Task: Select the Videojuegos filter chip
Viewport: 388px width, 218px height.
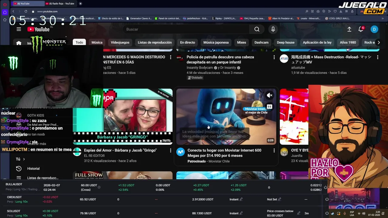Action: [x=120, y=42]
